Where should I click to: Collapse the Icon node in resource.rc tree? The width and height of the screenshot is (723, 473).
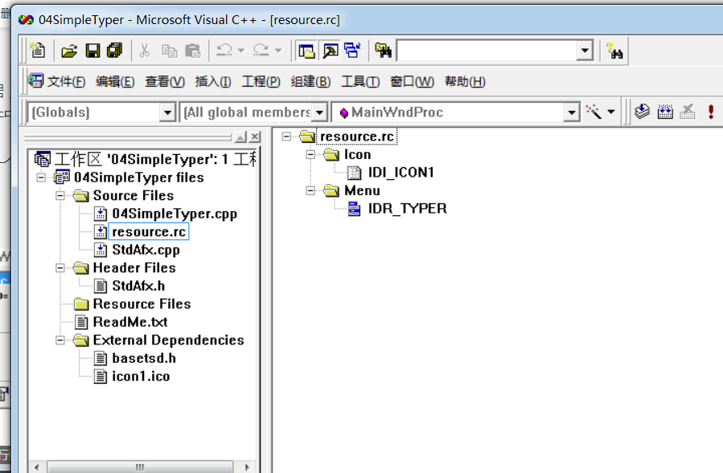point(309,154)
